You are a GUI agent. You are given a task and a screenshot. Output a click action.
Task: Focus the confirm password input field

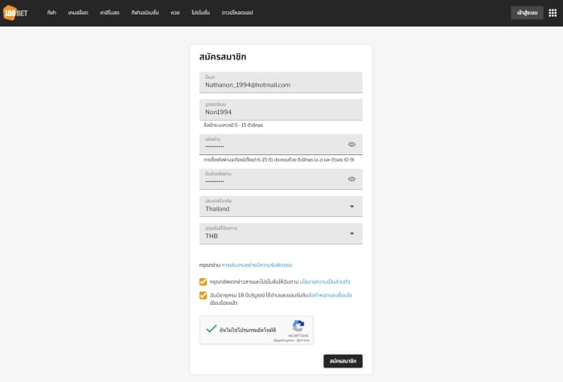[x=281, y=179]
